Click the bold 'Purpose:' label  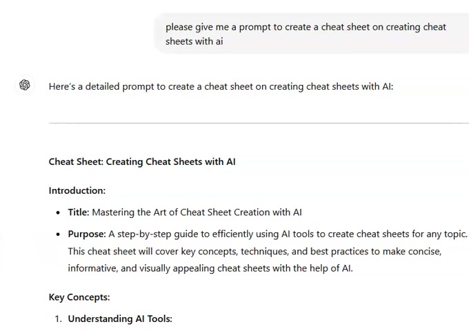coord(87,234)
